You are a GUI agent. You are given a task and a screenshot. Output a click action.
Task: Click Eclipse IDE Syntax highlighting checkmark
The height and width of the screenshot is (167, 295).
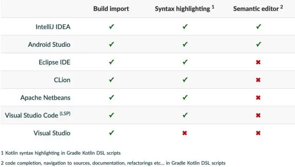(185, 62)
